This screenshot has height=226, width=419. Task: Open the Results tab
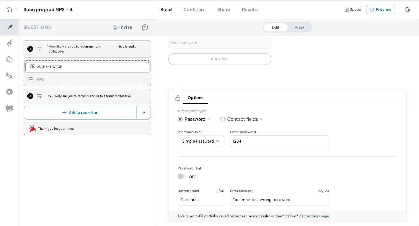250,10
